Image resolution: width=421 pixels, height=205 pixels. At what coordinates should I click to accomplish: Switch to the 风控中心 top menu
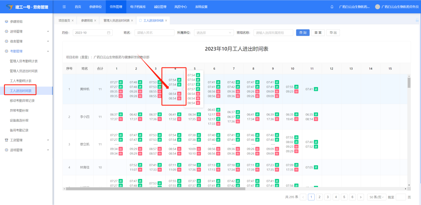tap(180, 7)
